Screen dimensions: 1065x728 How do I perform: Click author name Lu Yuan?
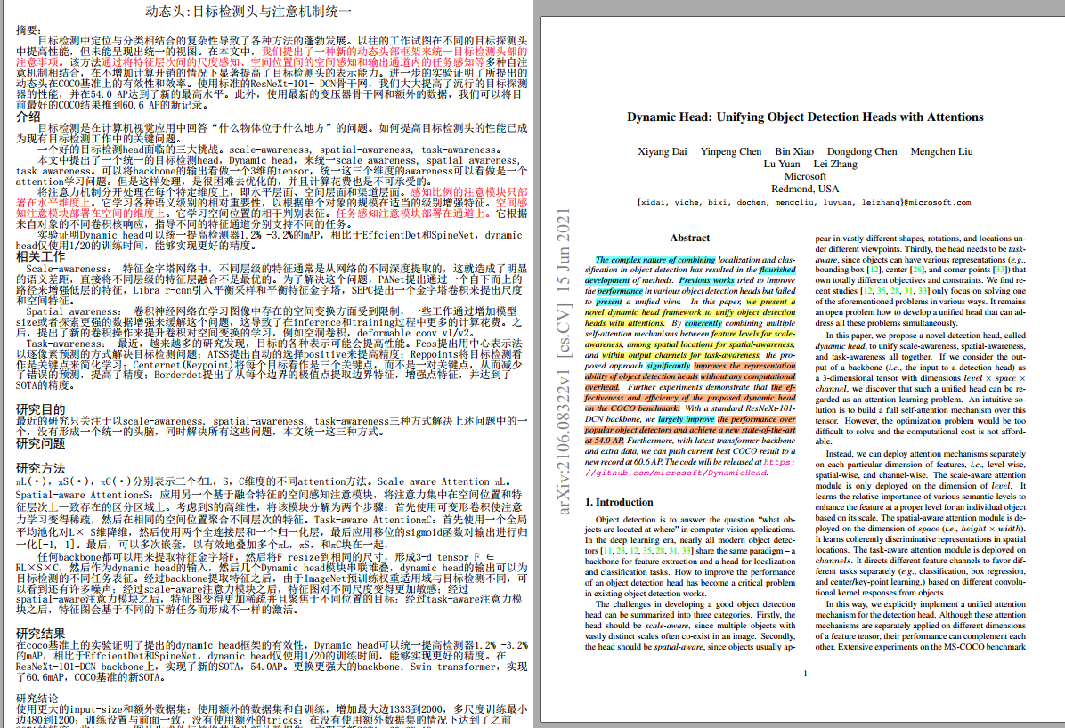click(782, 164)
